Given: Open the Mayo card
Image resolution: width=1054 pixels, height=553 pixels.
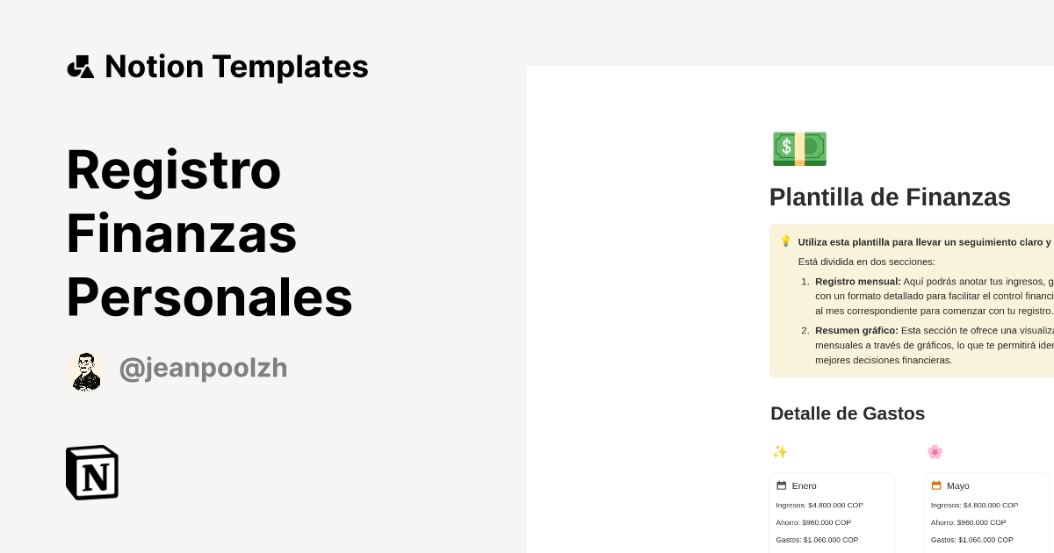Looking at the screenshot, I should 986,512.
